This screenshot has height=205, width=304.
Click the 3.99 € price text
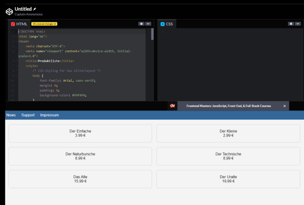click(x=80, y=136)
